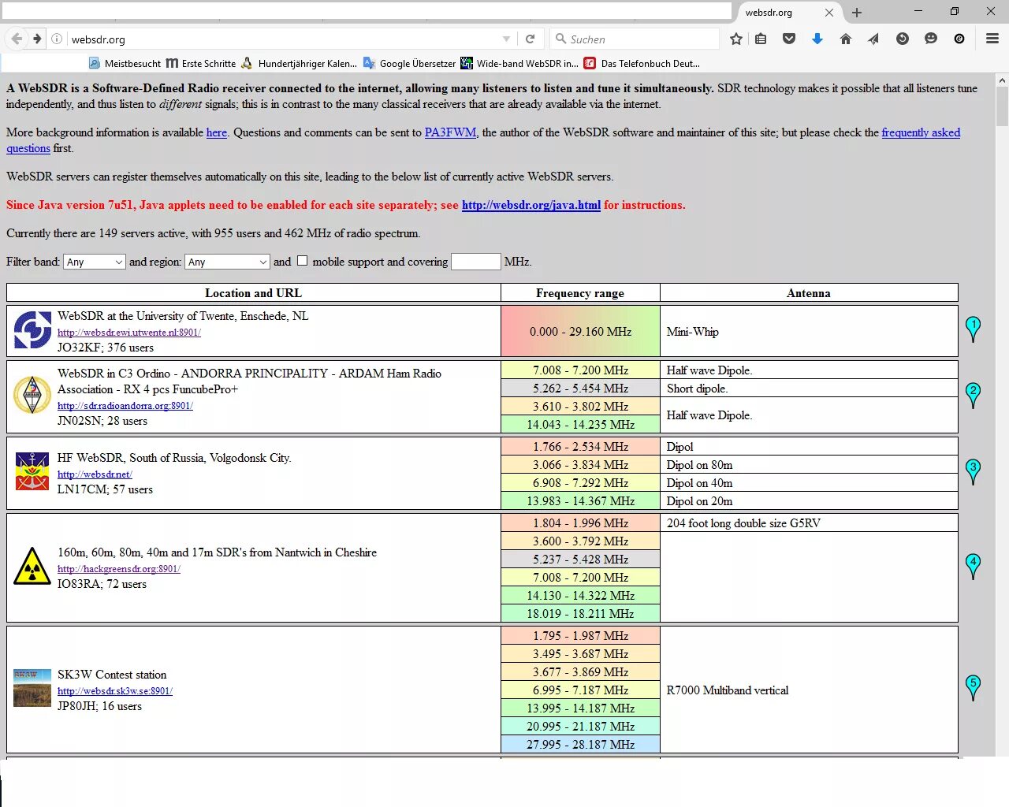
Task: Click the '204 foot long double size G5RV' text
Action: tap(743, 523)
